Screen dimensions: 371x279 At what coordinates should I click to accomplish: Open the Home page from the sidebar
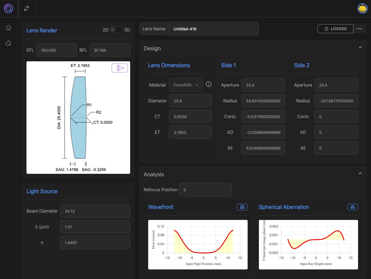pos(8,28)
